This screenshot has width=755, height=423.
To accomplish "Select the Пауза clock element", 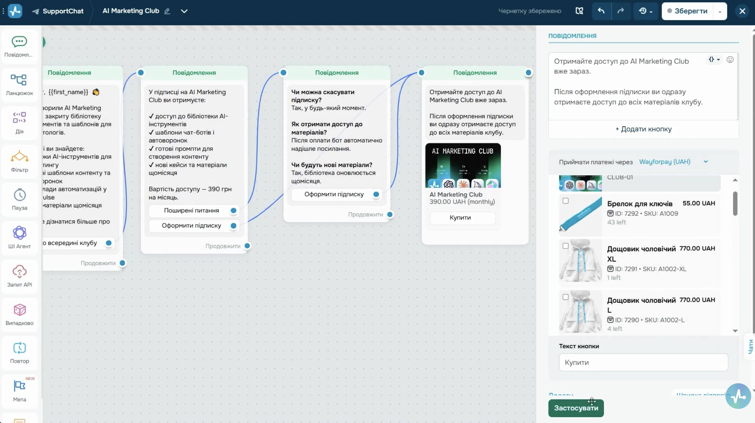I will pyautogui.click(x=19, y=200).
